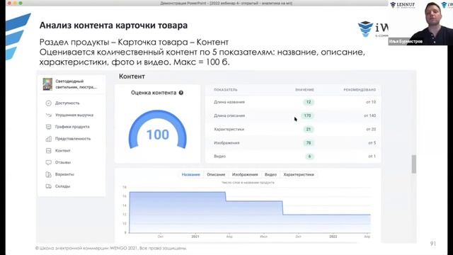Click the Представленность bar chart icon

49,139
